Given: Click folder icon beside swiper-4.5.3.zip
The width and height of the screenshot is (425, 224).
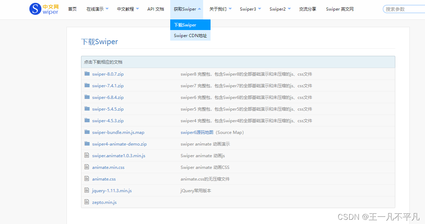Looking at the screenshot, I should coord(87,120).
